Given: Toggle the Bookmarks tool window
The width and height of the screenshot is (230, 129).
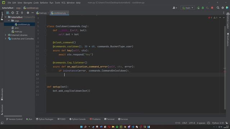Looking at the screenshot, I should coord(2,95).
